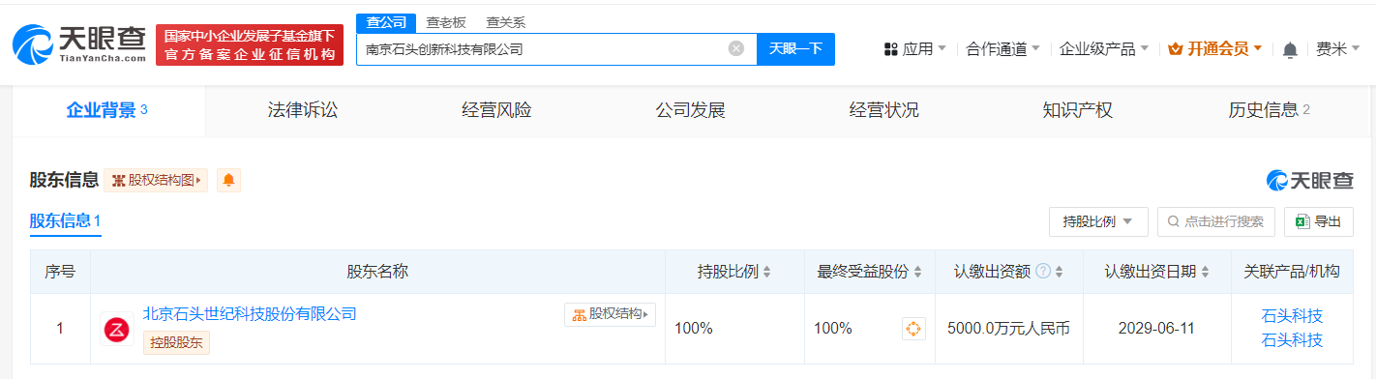Open the 公司发展 tab
The image size is (1376, 379).
690,110
